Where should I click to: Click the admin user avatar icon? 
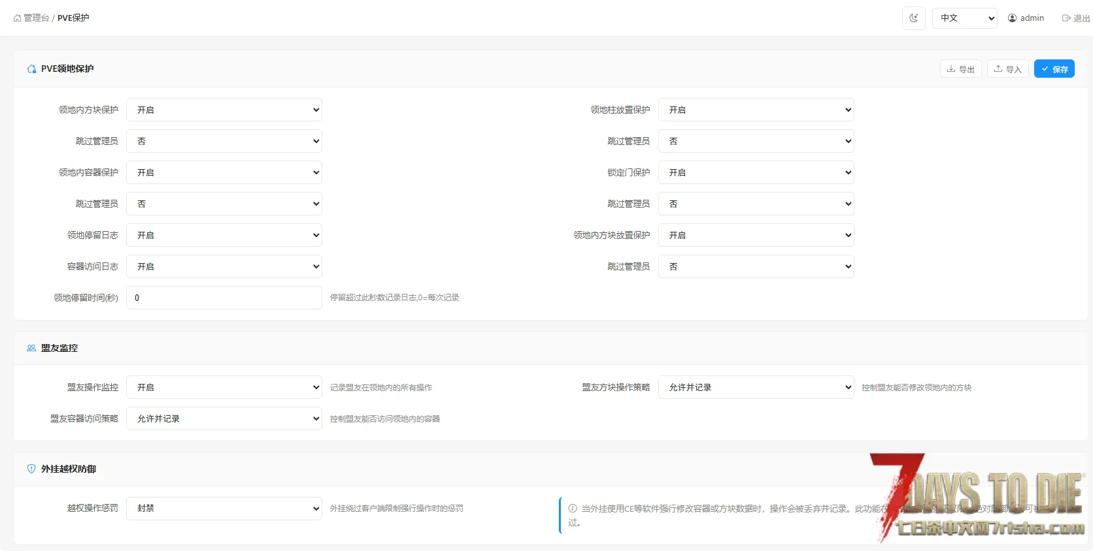[x=1012, y=18]
